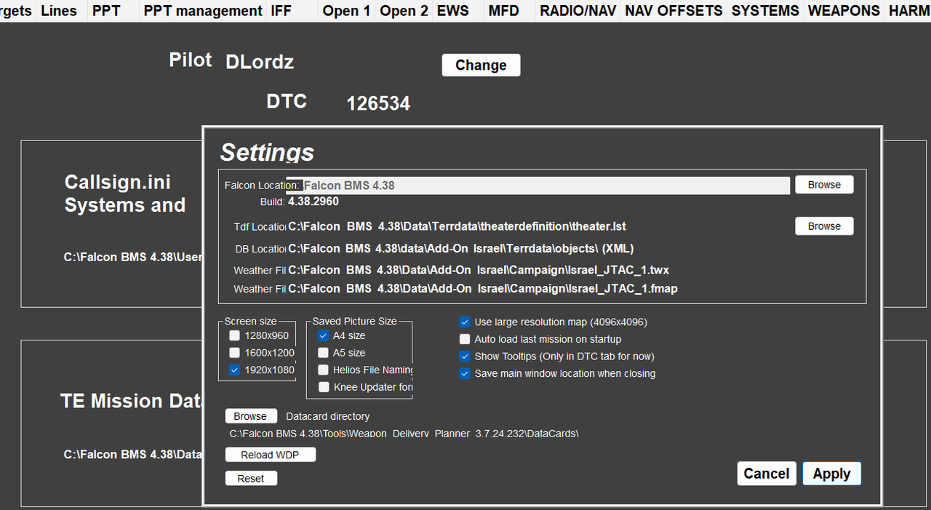This screenshot has width=931, height=510.
Task: Select the SYSTEMS tab
Action: (765, 11)
